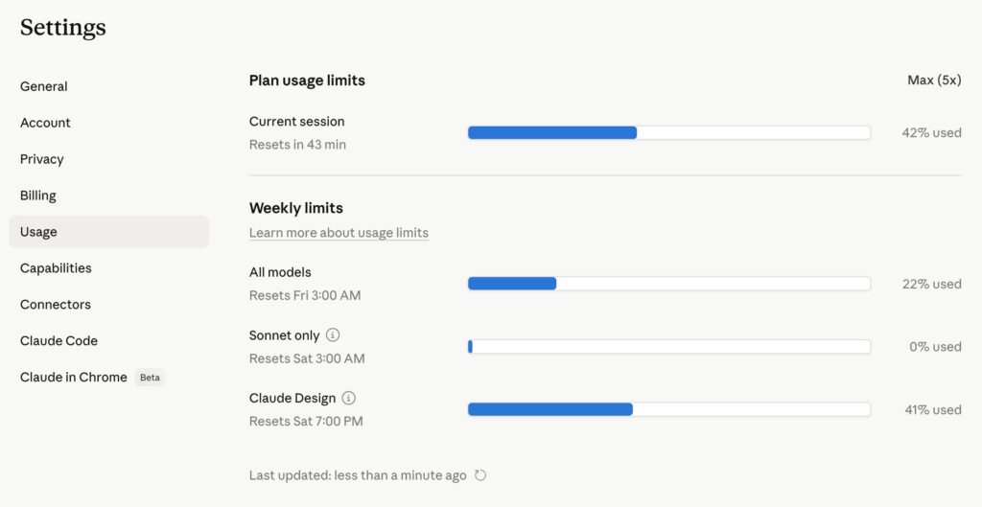
Task: Go to Account settings
Action: pyautogui.click(x=45, y=123)
